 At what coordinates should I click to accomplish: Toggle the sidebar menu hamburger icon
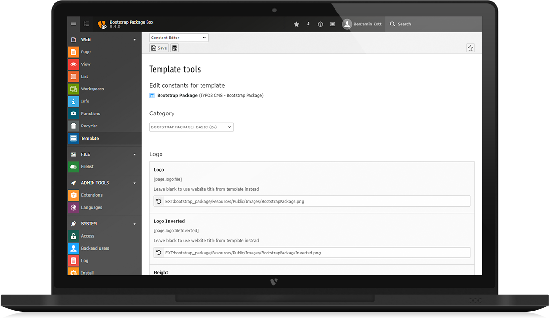pos(73,24)
